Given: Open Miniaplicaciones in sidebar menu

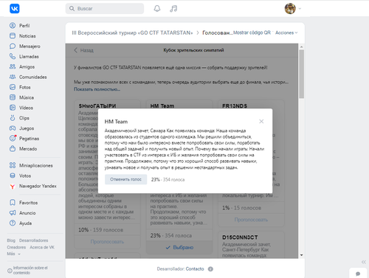Looking at the screenshot, I should [36, 165].
